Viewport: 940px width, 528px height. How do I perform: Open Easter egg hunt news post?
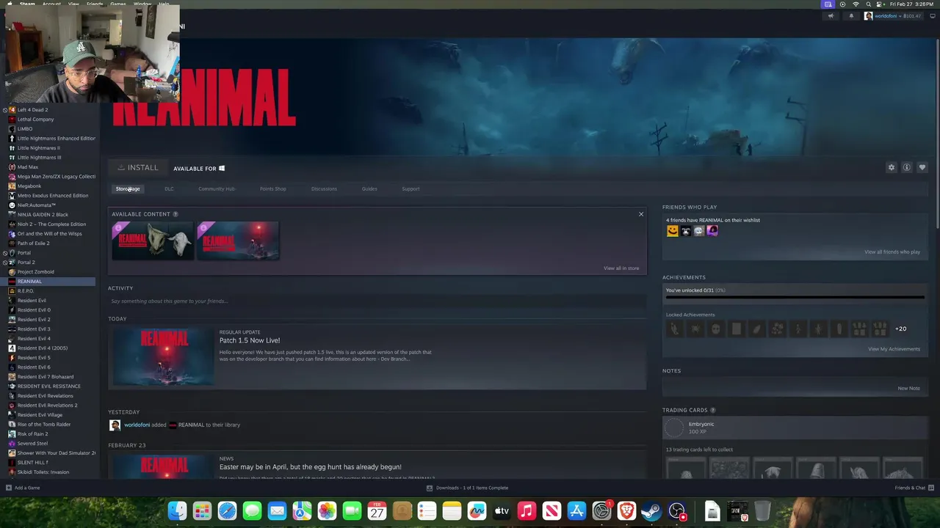pyautogui.click(x=310, y=467)
